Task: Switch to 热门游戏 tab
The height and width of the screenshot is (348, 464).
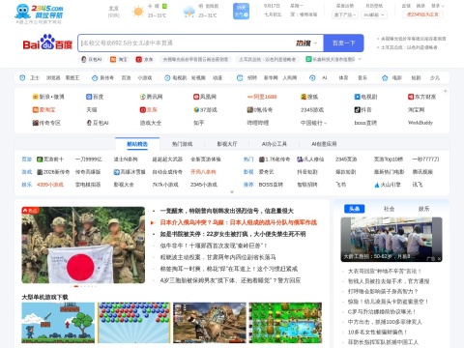Action: click(182, 144)
